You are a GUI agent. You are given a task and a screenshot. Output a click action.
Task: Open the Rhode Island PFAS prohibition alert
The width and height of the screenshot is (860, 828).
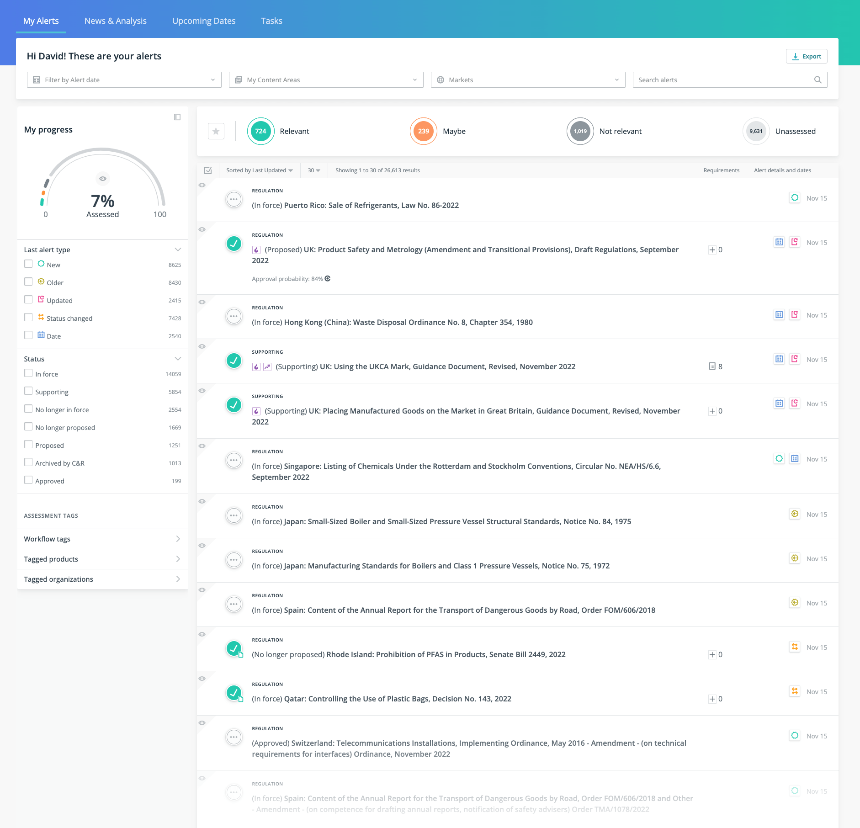[446, 654]
